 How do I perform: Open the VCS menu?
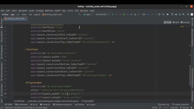[x=77, y=11]
